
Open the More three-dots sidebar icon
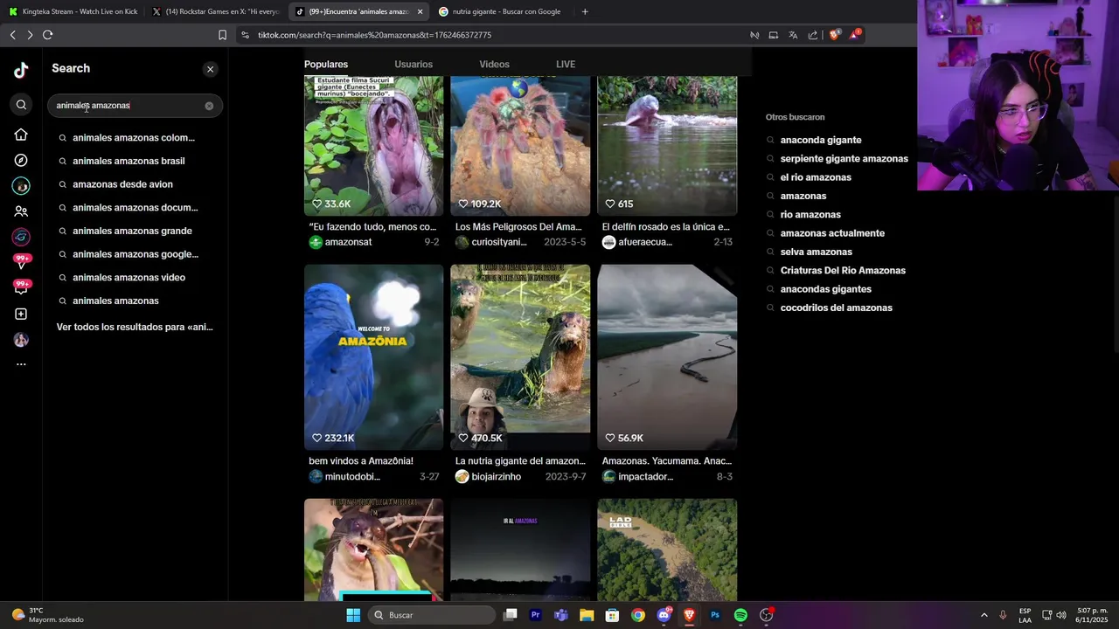(x=21, y=364)
